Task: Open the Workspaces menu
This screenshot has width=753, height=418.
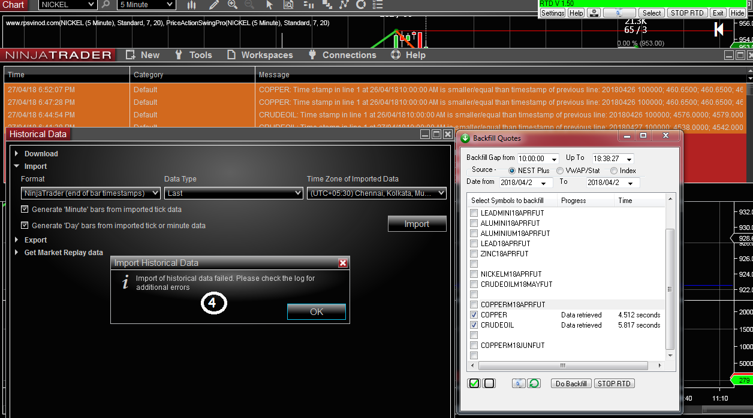Action: click(260, 55)
